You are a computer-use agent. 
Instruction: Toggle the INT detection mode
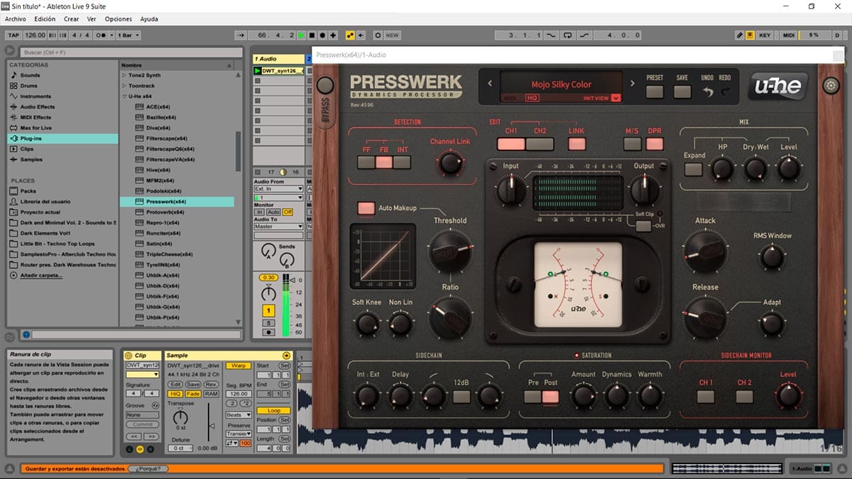point(402,163)
